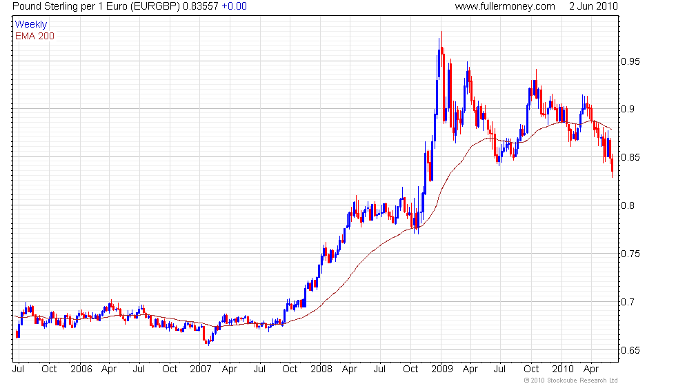Click the 2006 year label on time axis
This screenshot has width=676, height=386.
pyautogui.click(x=81, y=369)
